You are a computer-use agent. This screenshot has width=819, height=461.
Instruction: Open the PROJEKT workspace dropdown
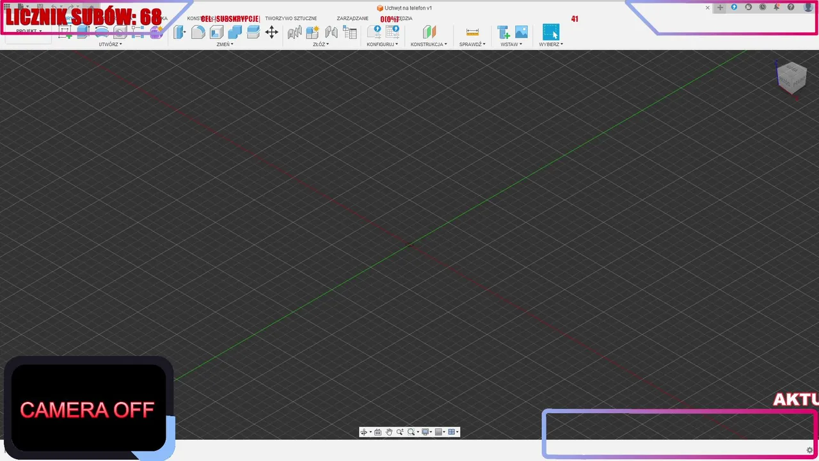pos(29,31)
